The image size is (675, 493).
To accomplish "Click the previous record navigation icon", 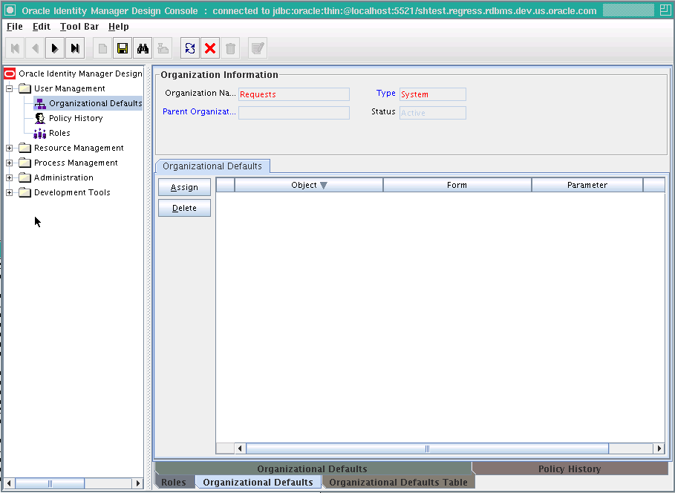I will point(35,48).
